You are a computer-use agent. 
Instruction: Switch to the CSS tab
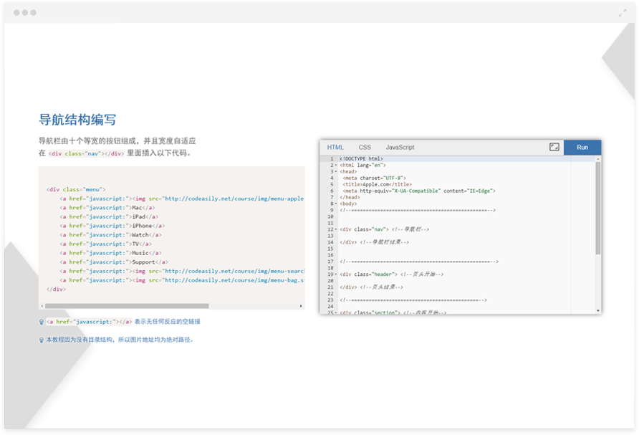[x=365, y=147]
